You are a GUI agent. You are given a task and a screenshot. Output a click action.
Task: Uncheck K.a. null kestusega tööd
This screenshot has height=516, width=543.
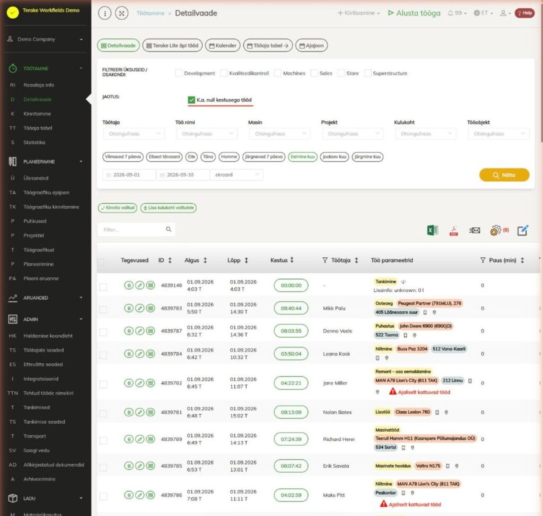(x=191, y=100)
